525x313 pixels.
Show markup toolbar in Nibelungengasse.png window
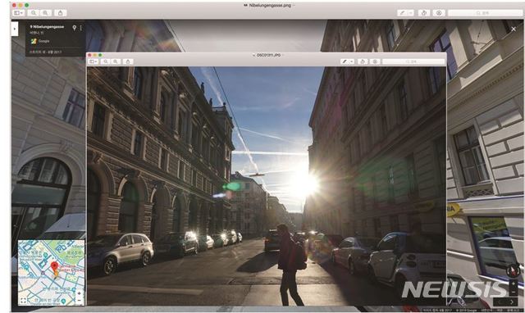click(439, 13)
